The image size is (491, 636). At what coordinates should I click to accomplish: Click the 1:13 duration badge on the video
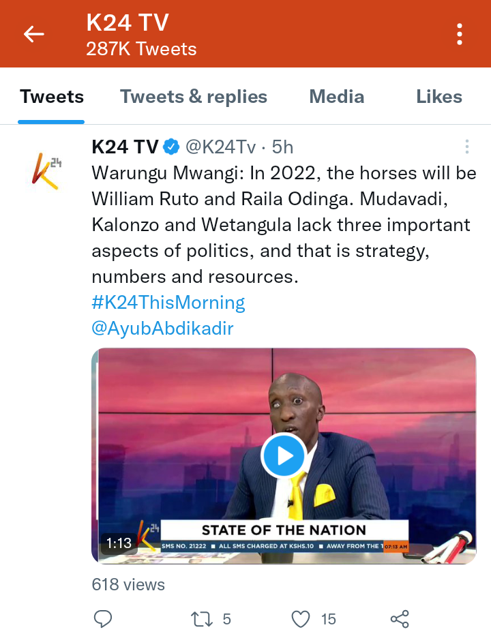119,543
